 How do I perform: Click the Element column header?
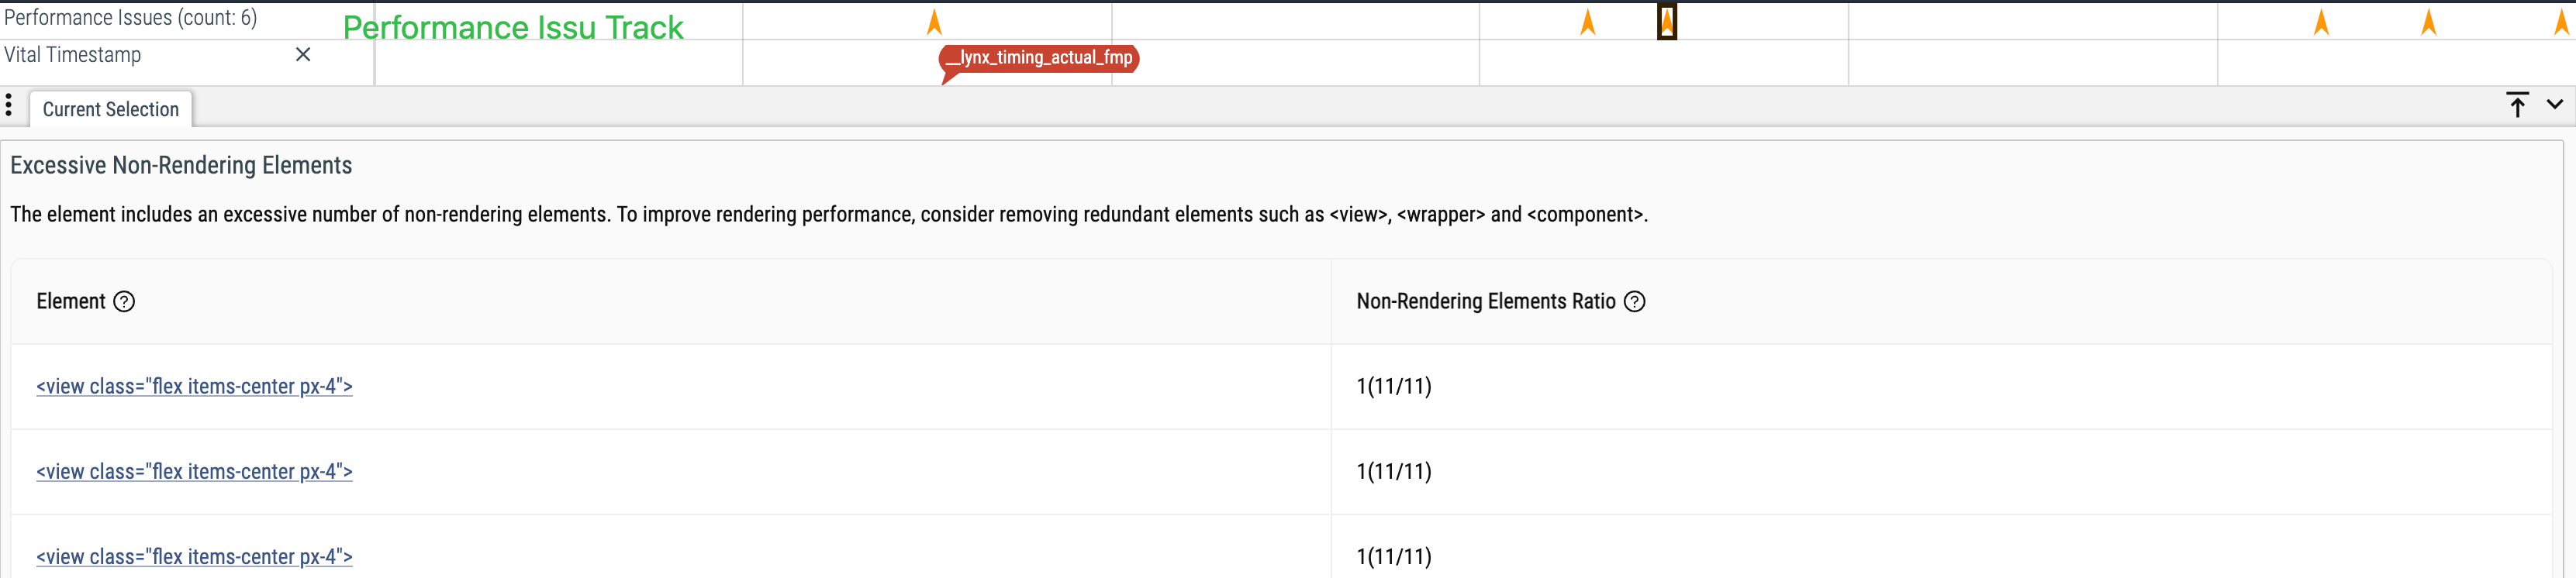[70, 302]
